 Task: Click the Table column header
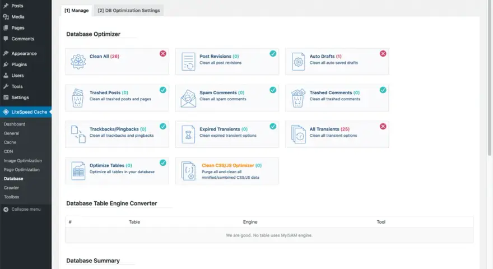[134, 222]
